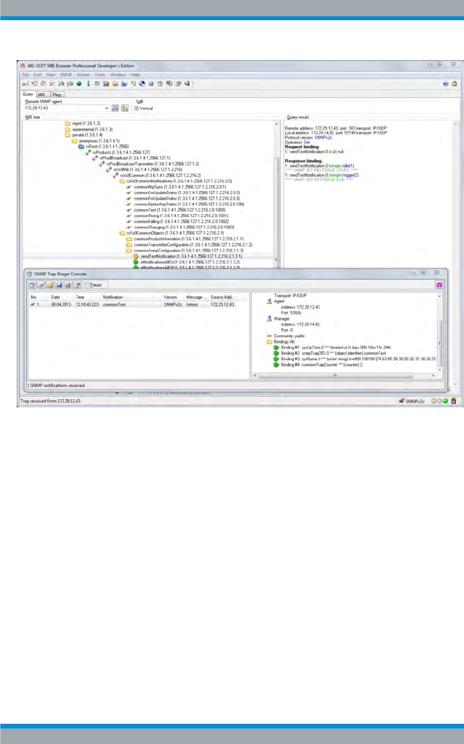Select the rsXx9Common node
The width and height of the screenshot is (464, 744).
click(x=157, y=176)
